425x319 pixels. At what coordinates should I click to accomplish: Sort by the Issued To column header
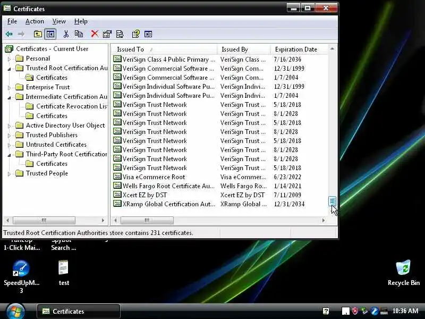[x=164, y=49]
